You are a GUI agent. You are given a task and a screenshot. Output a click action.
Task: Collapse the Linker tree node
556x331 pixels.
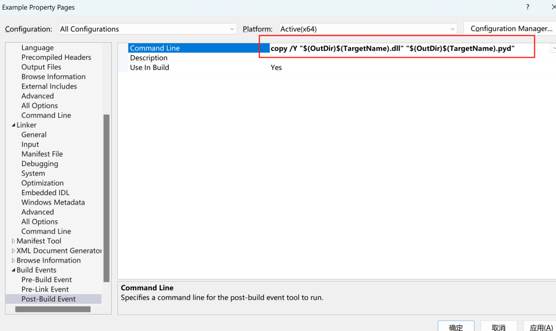[x=13, y=125]
